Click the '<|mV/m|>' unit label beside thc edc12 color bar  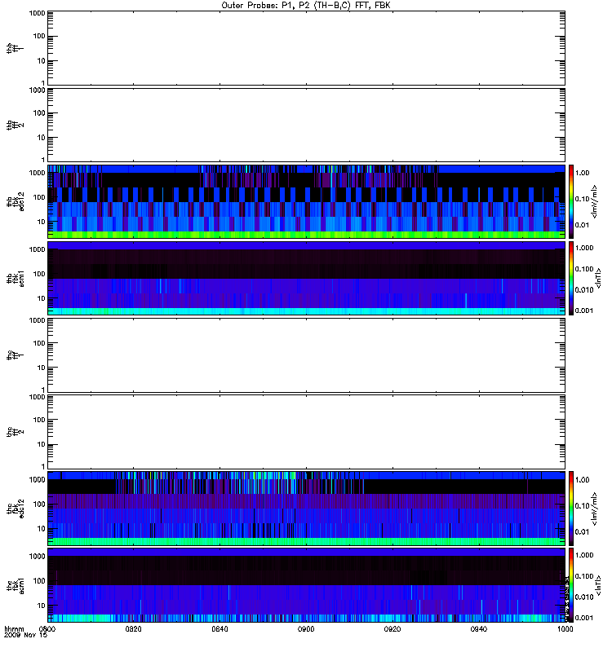(x=595, y=509)
